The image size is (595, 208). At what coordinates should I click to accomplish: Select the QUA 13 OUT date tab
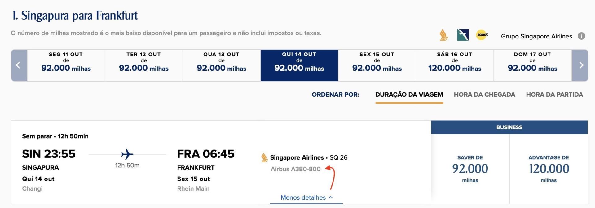[x=222, y=65]
